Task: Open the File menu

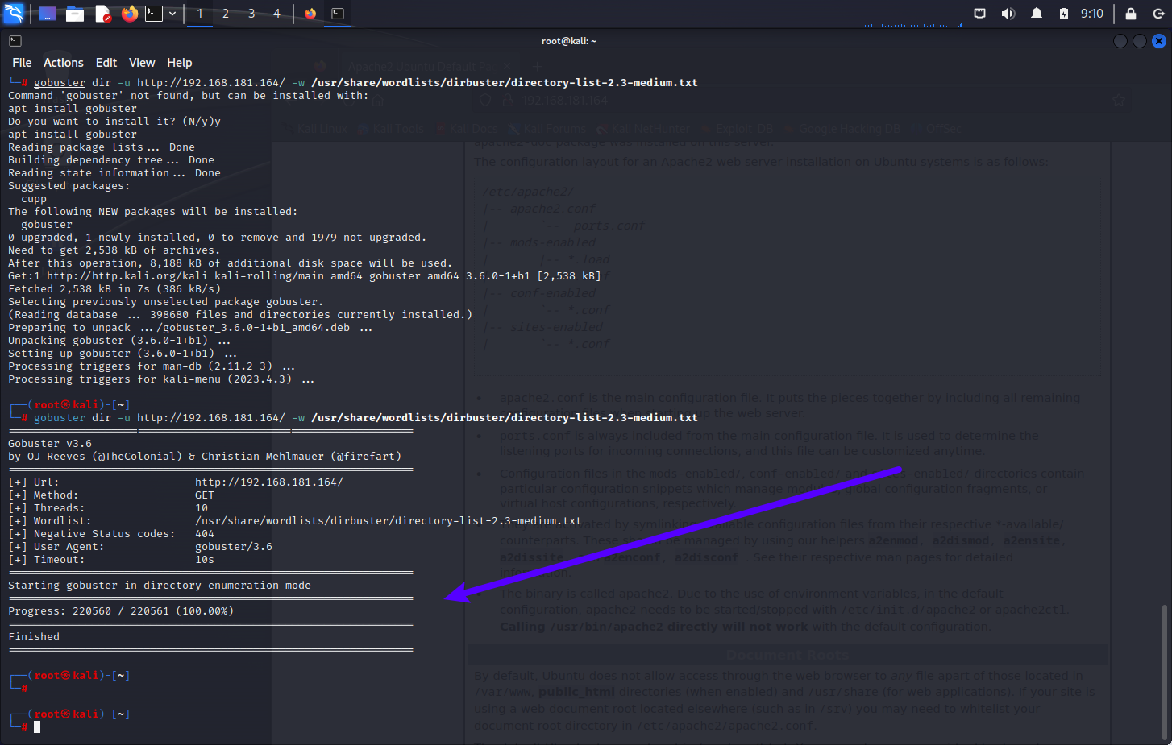Action: coord(22,63)
